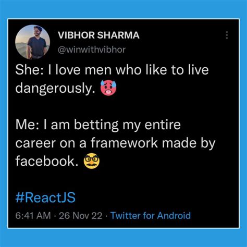The height and width of the screenshot is (247, 247).
Task: Select the word "facebook." in the tweet
Action: [47, 160]
